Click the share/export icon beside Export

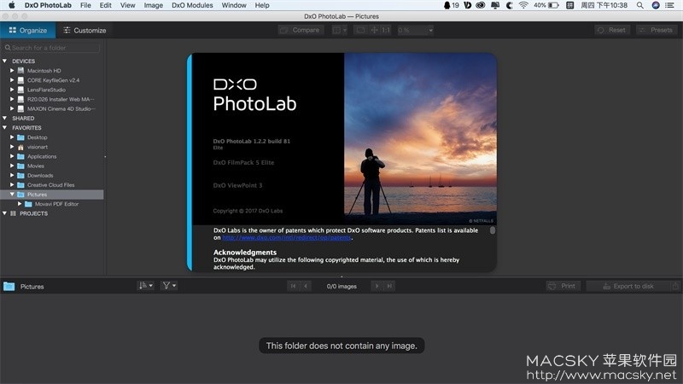click(675, 286)
